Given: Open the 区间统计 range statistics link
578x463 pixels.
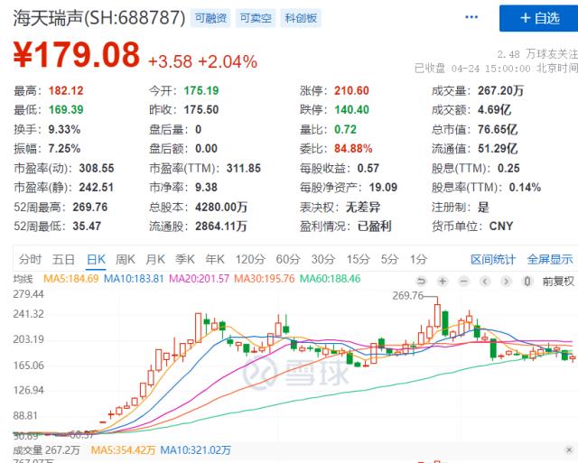Looking at the screenshot, I should [x=493, y=259].
